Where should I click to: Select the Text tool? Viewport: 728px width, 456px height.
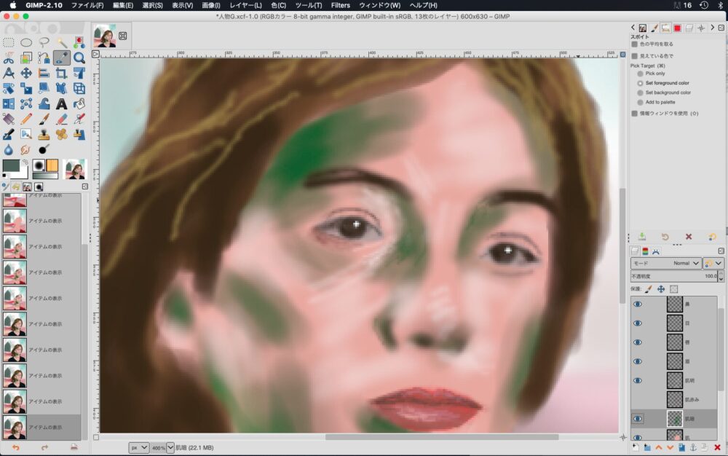(x=62, y=103)
